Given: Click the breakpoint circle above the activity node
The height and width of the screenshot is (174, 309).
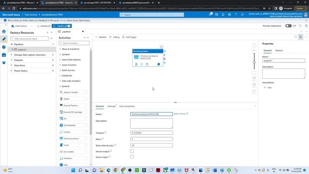Looking at the screenshot, I should pos(161,47).
